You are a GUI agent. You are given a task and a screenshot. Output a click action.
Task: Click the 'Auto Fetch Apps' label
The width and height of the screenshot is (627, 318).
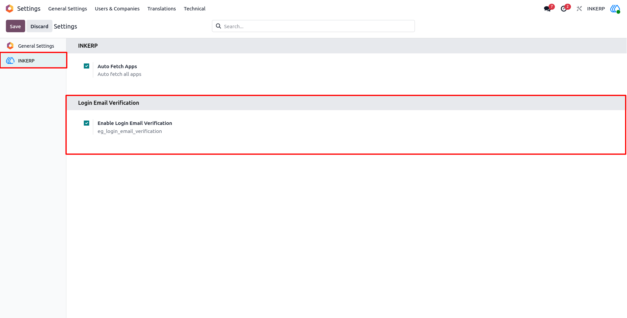tap(117, 66)
